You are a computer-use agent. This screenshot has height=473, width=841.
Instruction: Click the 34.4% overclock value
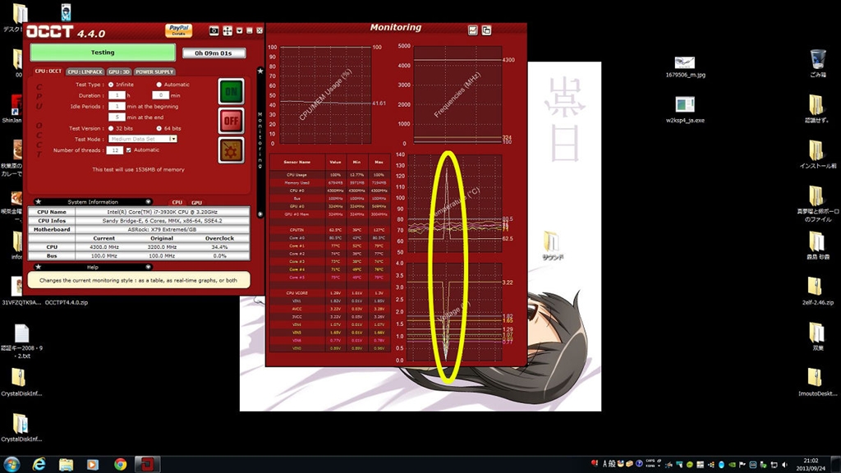[x=219, y=247]
